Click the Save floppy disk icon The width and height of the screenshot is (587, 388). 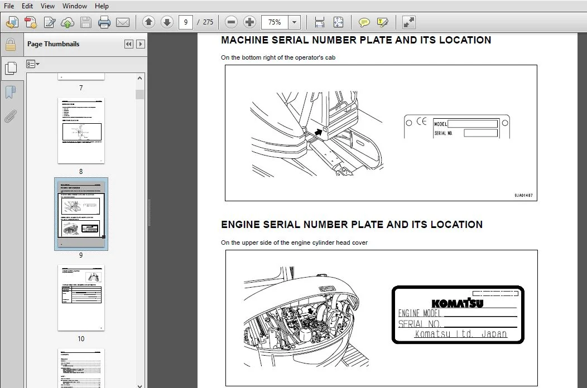(x=86, y=22)
